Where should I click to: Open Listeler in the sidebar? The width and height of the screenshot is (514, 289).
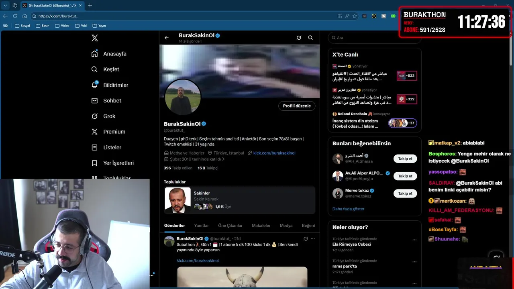106,147
